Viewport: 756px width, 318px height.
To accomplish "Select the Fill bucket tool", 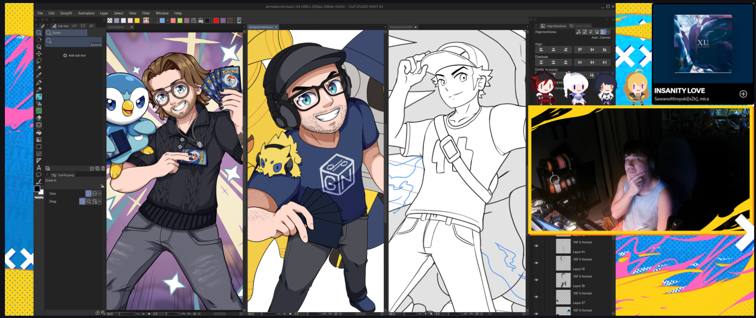I will pyautogui.click(x=39, y=132).
